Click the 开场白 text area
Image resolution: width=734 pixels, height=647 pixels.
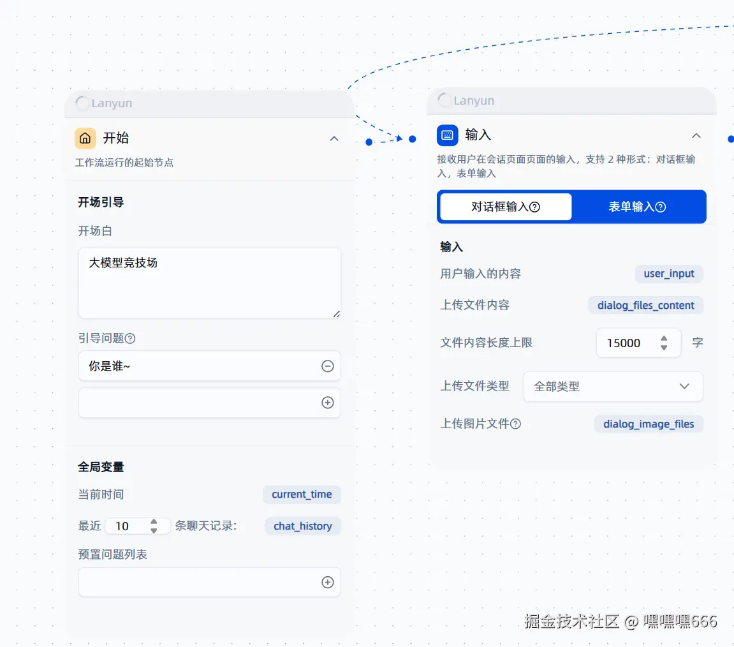click(x=209, y=283)
